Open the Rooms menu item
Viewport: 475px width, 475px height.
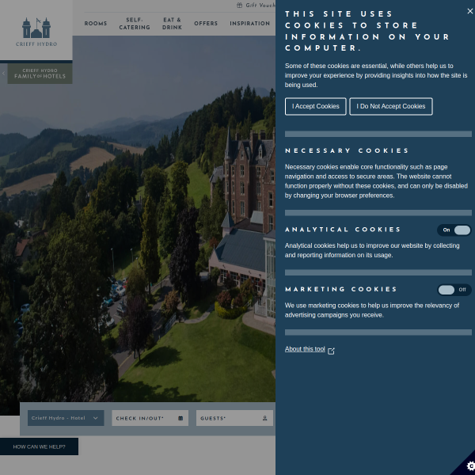click(x=96, y=24)
